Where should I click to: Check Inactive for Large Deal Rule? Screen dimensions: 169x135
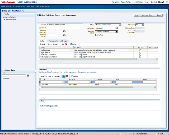click(x=140, y=52)
